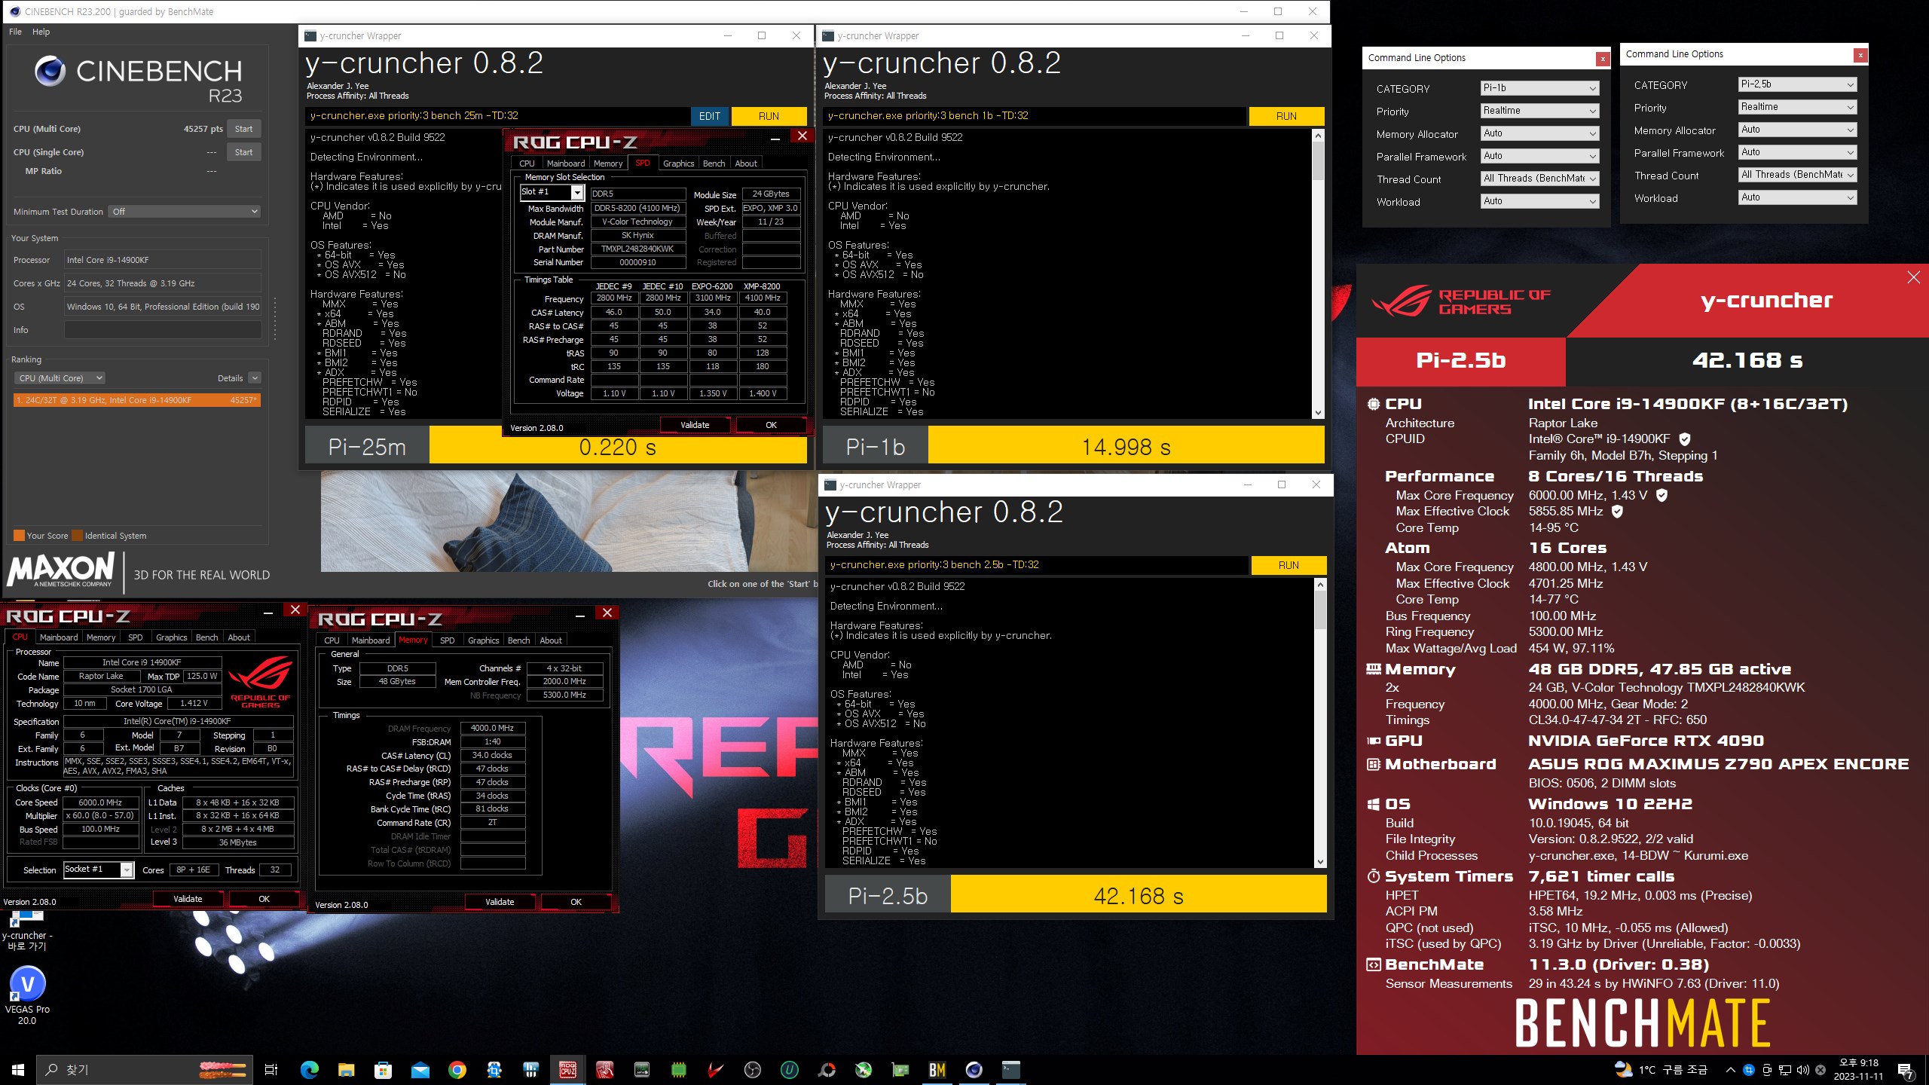Image resolution: width=1929 pixels, height=1085 pixels.
Task: Open the red swoosh taskbar icon
Action: [x=715, y=1069]
